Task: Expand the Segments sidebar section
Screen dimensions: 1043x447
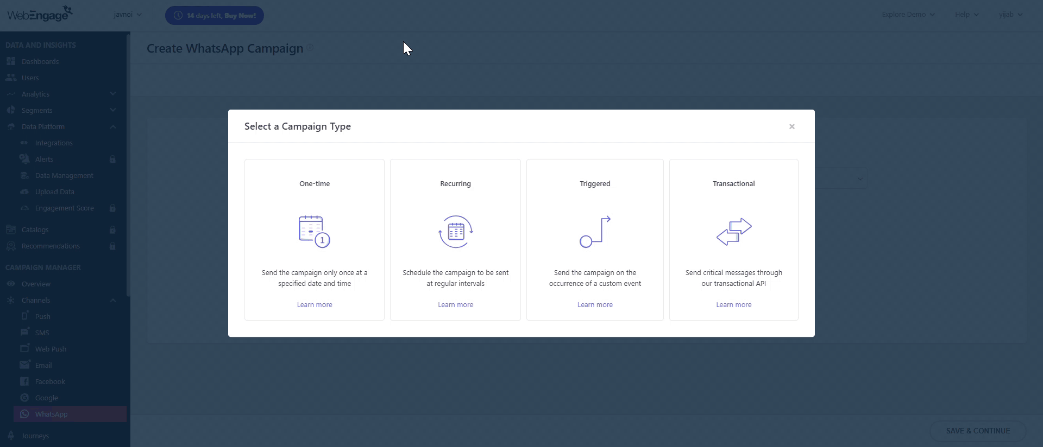Action: (x=113, y=110)
